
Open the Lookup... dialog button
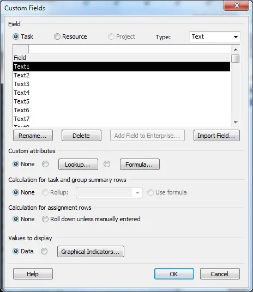coord(78,165)
